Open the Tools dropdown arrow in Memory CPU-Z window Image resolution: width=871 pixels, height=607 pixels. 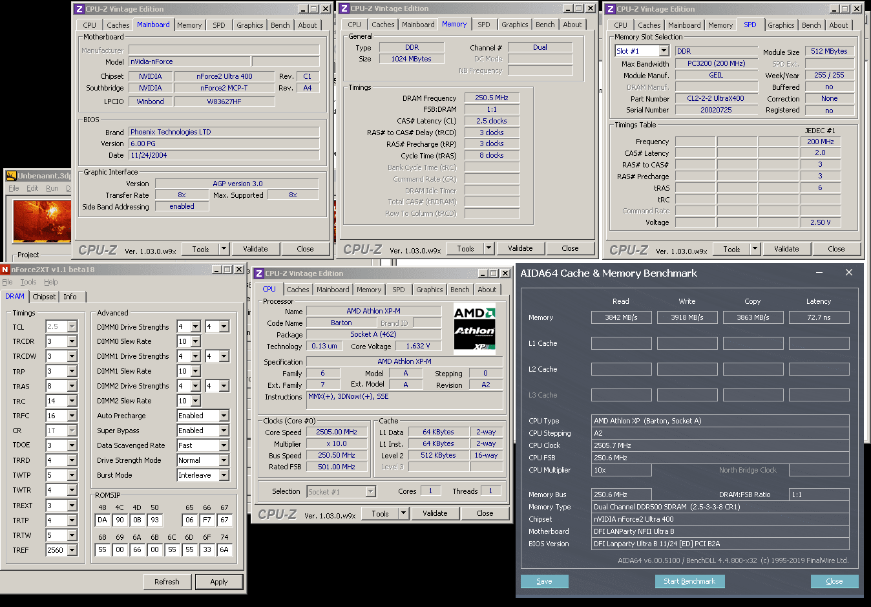[488, 248]
